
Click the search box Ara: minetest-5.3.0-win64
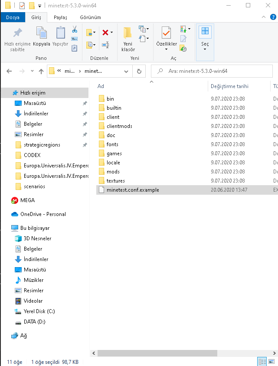pyautogui.click(x=212, y=71)
